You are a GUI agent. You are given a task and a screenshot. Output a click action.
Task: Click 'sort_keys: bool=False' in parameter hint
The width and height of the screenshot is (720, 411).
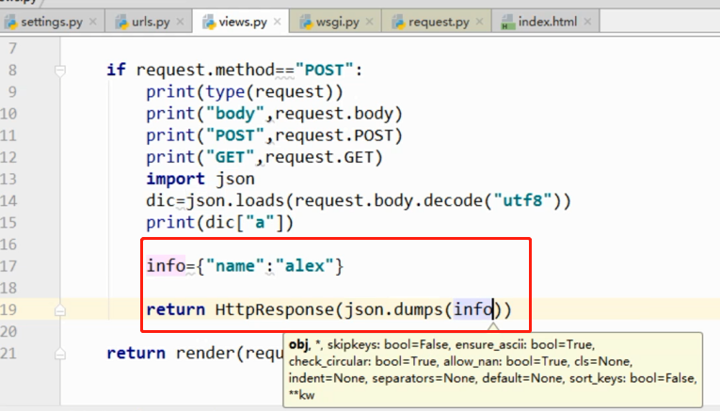click(x=632, y=378)
